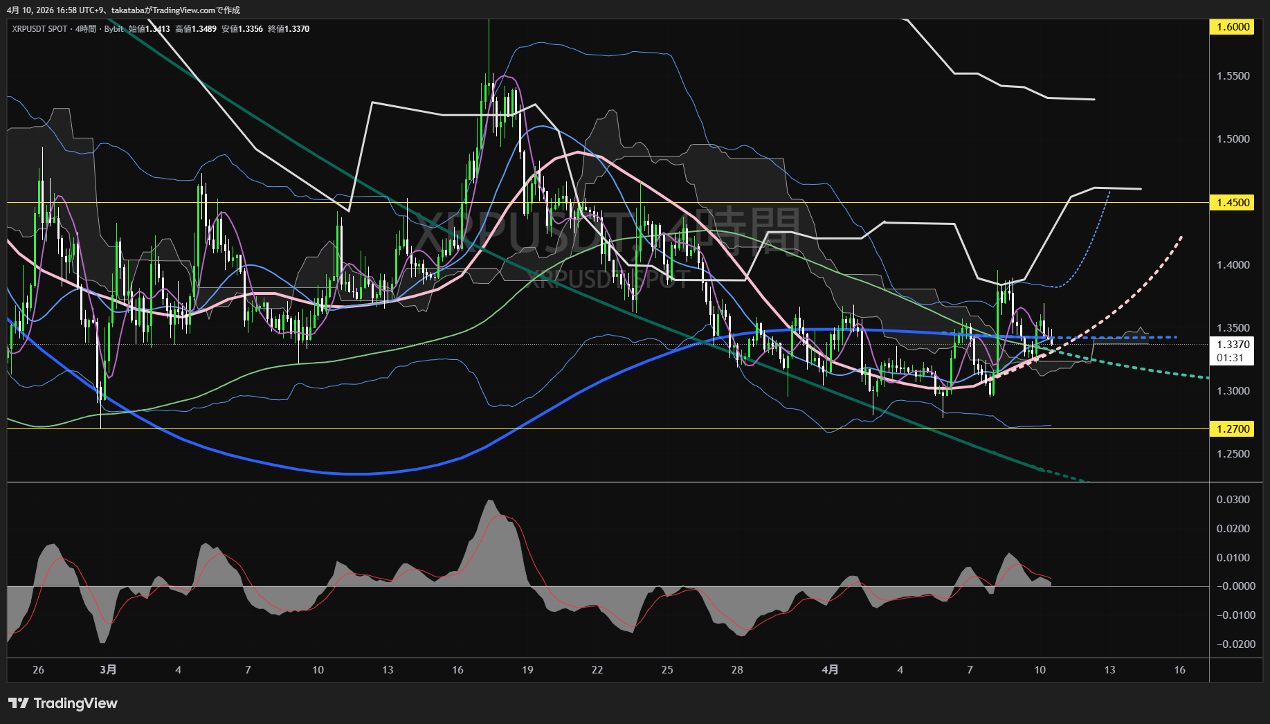Image resolution: width=1270 pixels, height=724 pixels.
Task: Select the 3月 date on time axis
Action: 108,670
